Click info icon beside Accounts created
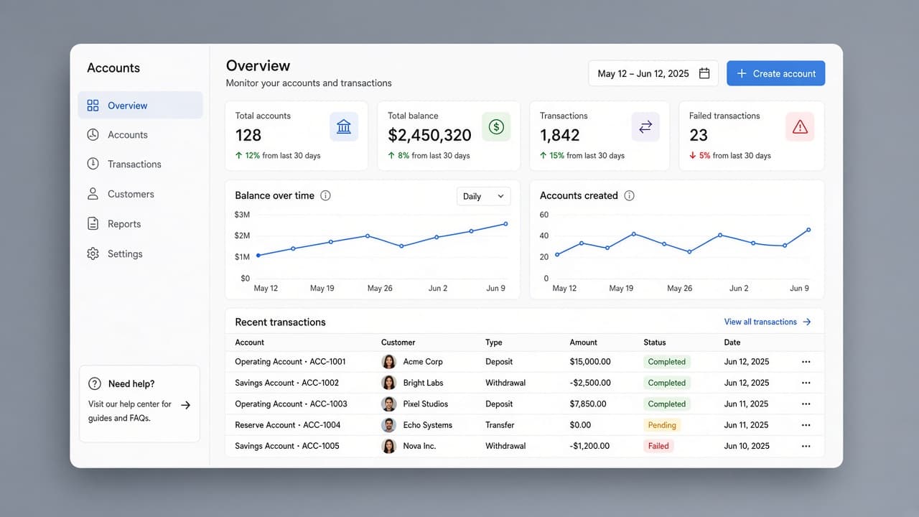Screen dimensions: 919x517 coord(629,195)
